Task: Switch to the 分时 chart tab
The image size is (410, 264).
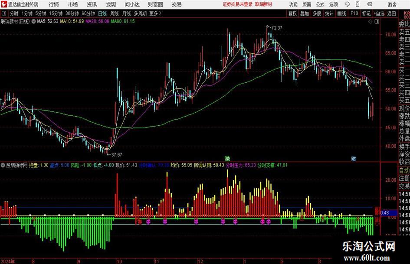Action: tap(14, 13)
